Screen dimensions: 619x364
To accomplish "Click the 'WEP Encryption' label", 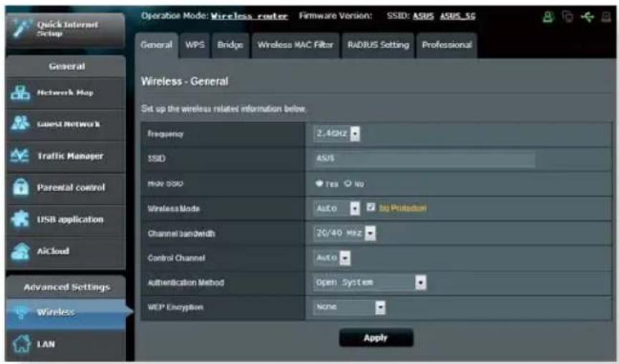I will click(x=175, y=308).
